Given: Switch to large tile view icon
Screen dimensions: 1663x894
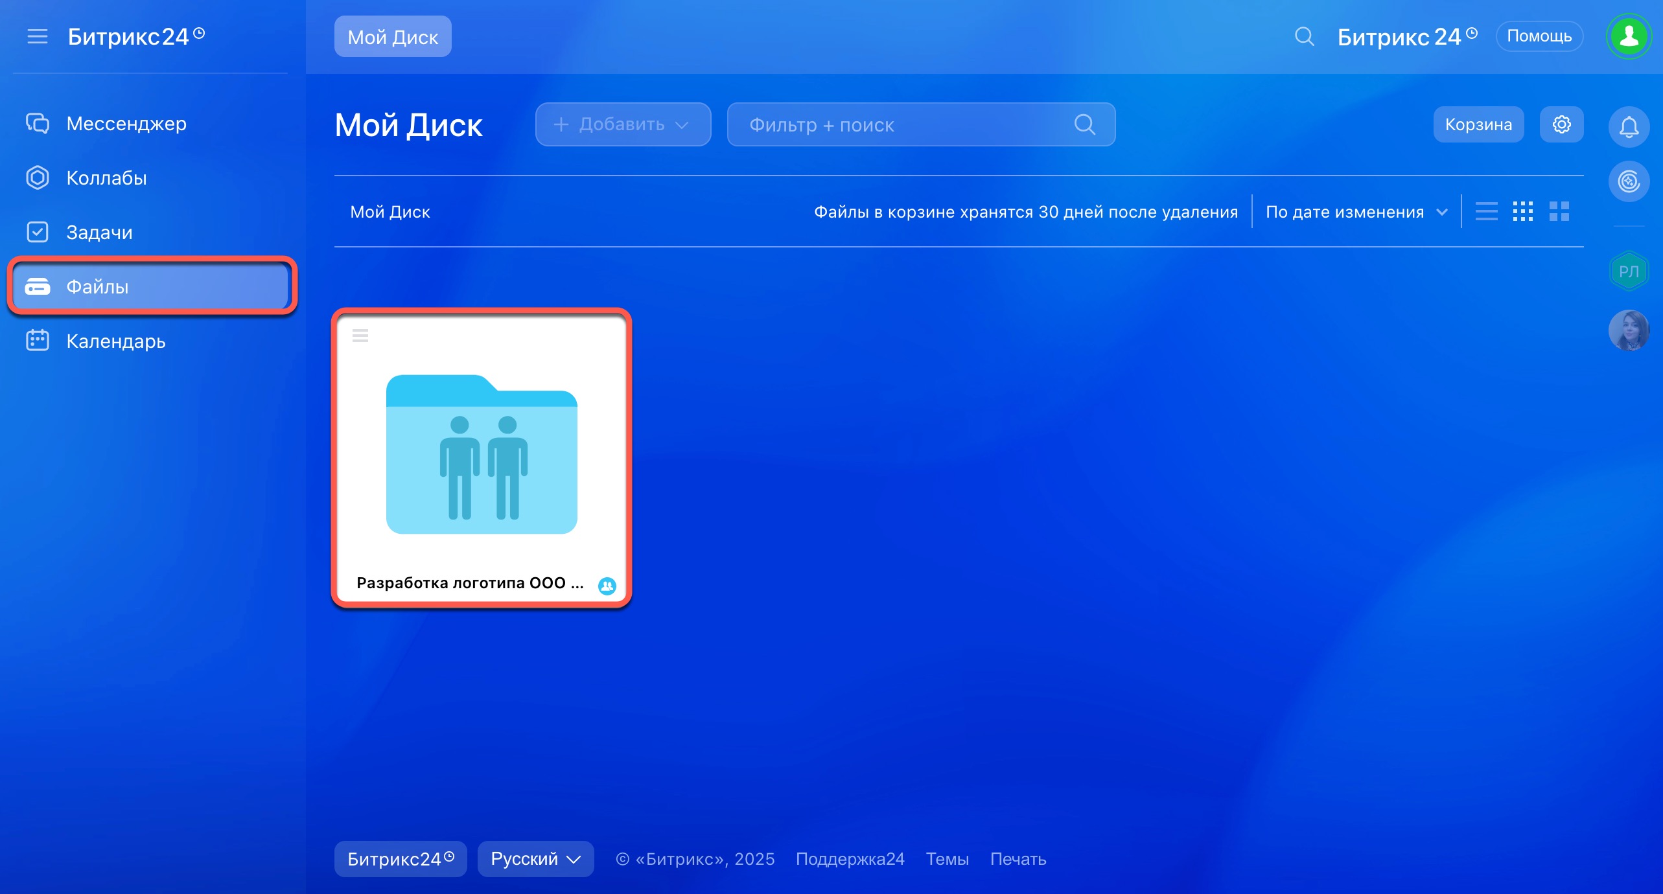Looking at the screenshot, I should coord(1559,211).
